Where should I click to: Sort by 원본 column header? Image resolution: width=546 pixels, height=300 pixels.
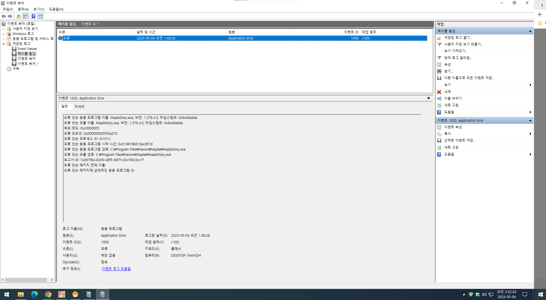tap(260, 32)
